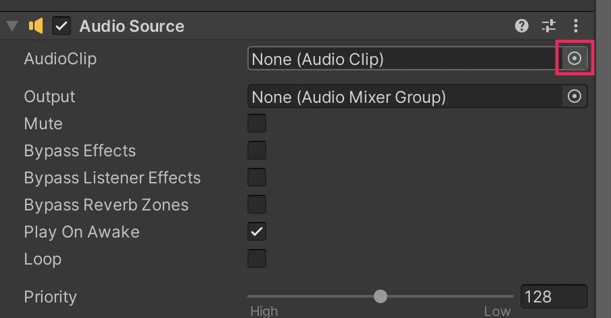Open Audio Source presets selector
The height and width of the screenshot is (318, 611).
point(548,26)
